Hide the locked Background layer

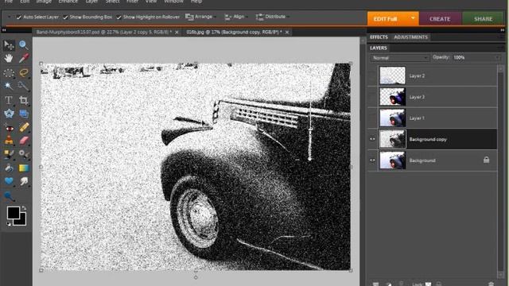tap(373, 160)
